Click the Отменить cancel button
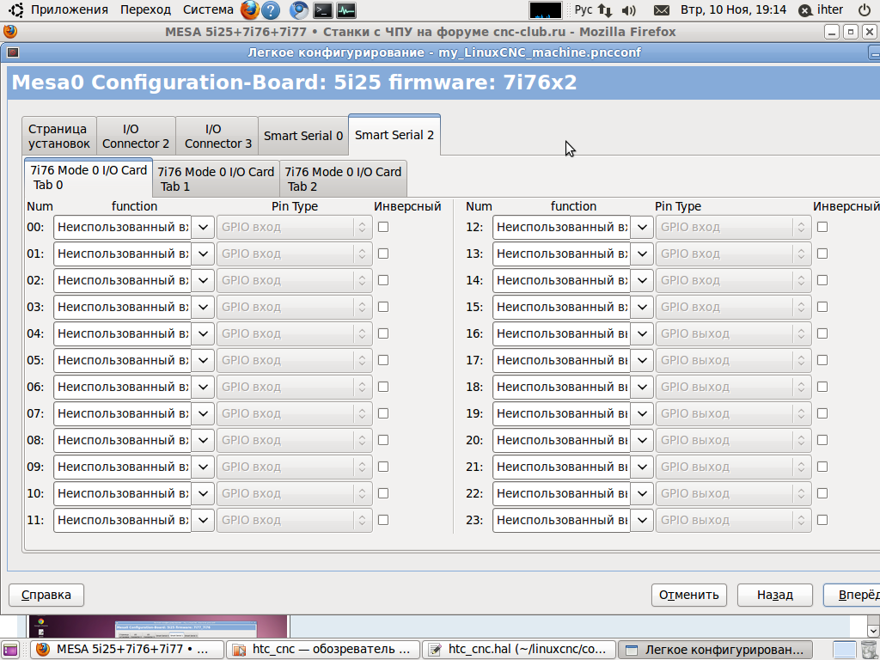Image resolution: width=880 pixels, height=660 pixels. (688, 595)
